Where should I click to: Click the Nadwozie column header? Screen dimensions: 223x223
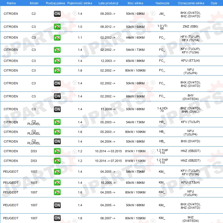tap(163, 3)
